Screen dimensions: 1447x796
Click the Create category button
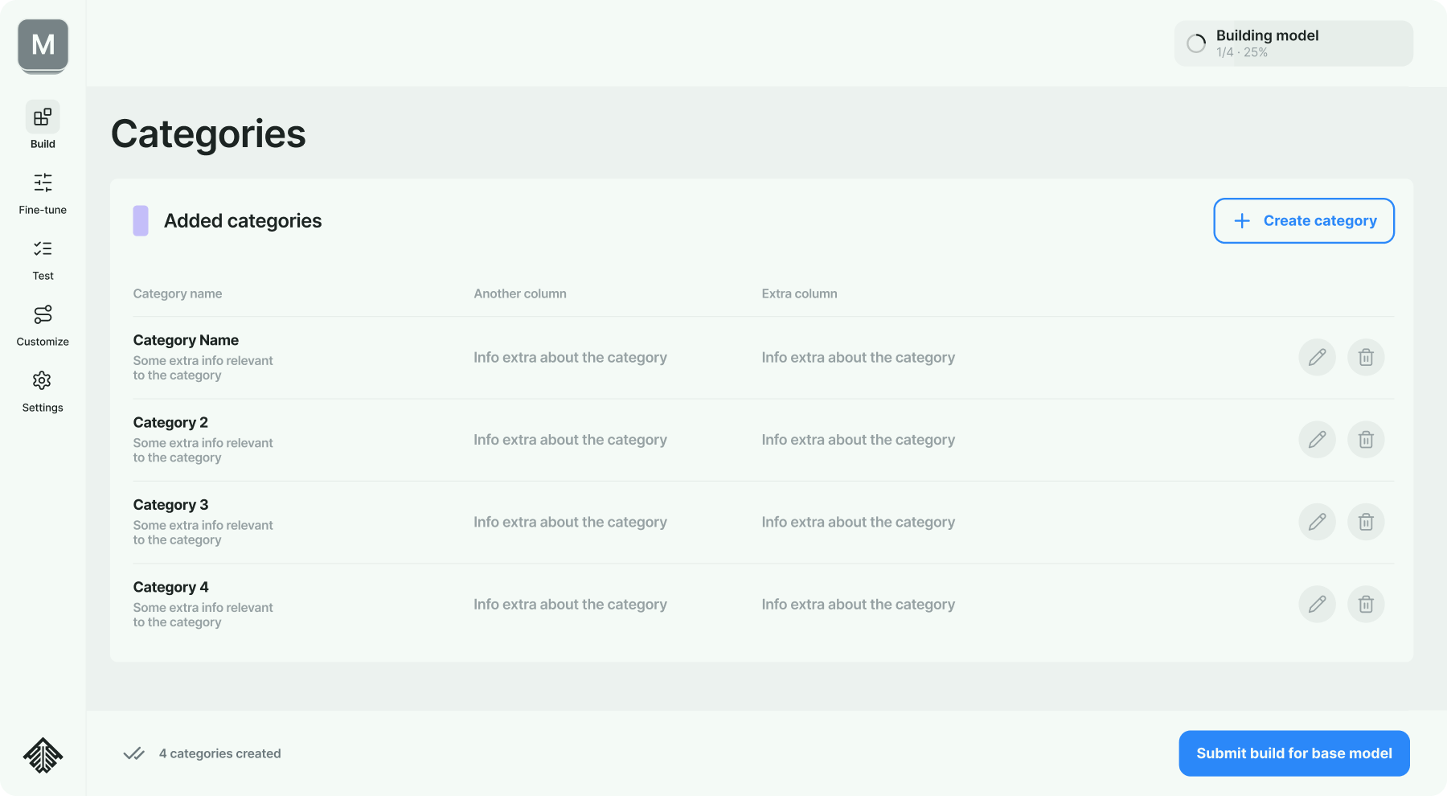coord(1303,220)
